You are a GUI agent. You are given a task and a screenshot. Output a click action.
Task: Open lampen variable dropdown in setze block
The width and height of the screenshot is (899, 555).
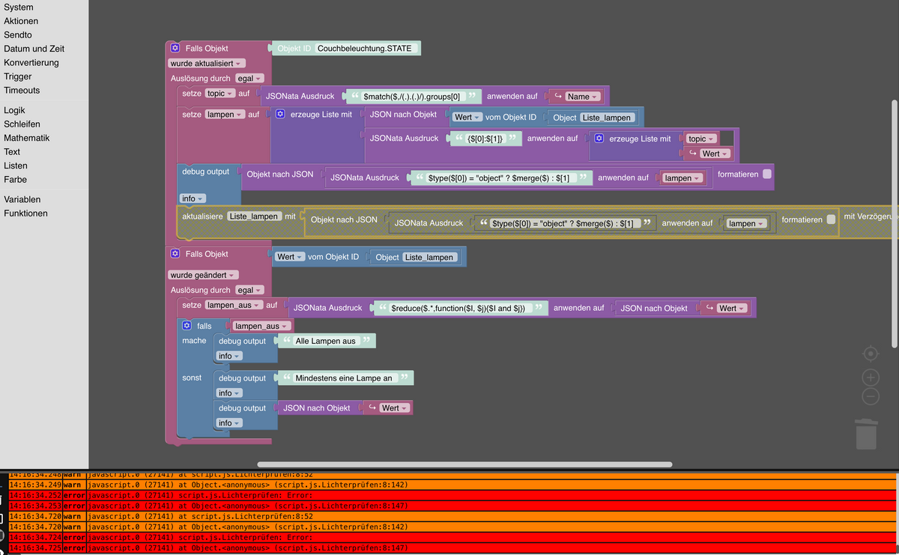pyautogui.click(x=225, y=115)
